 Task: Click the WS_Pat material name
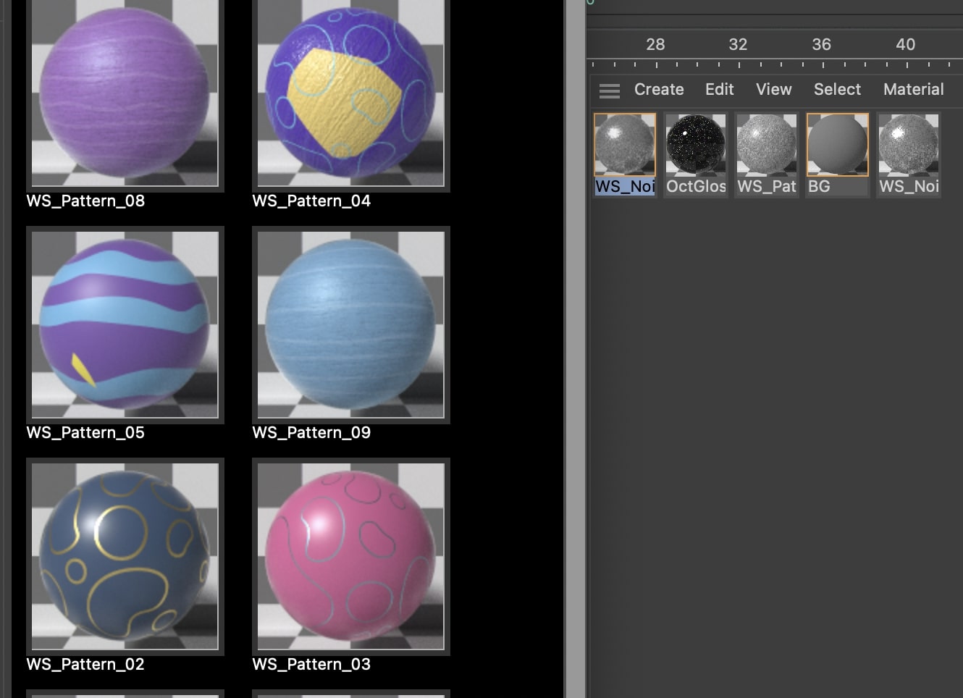pyautogui.click(x=767, y=186)
